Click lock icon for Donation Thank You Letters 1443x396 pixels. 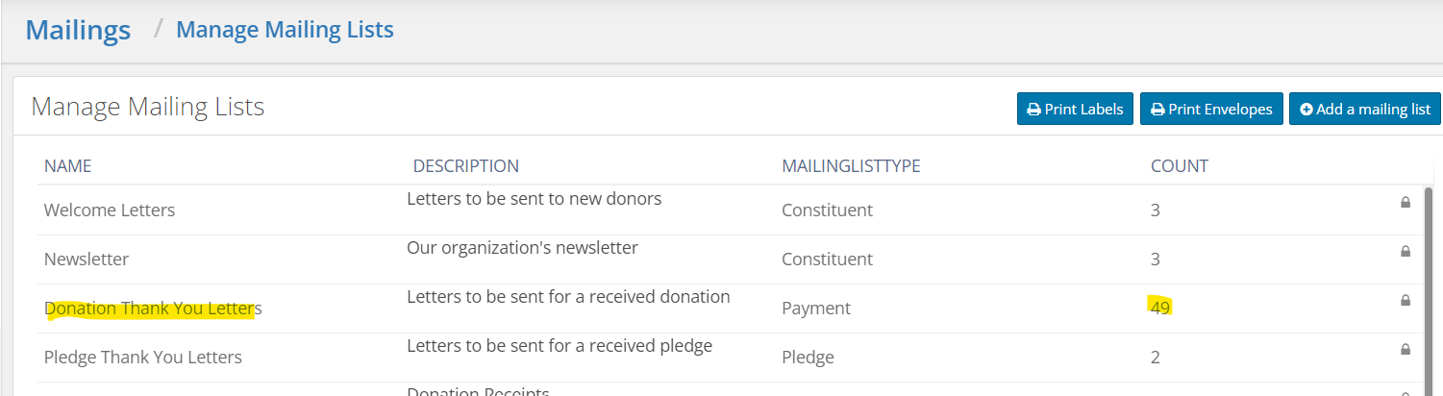tap(1406, 300)
